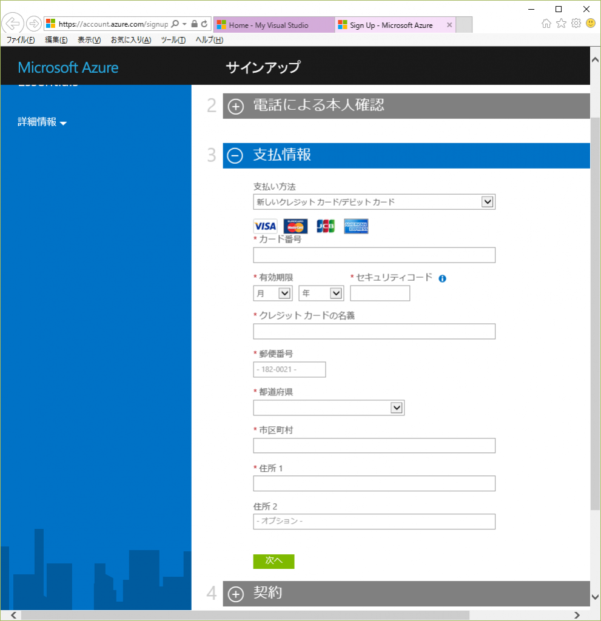The image size is (601, 621).
Task: Open the expiry year 年 dropdown
Action: coord(321,294)
